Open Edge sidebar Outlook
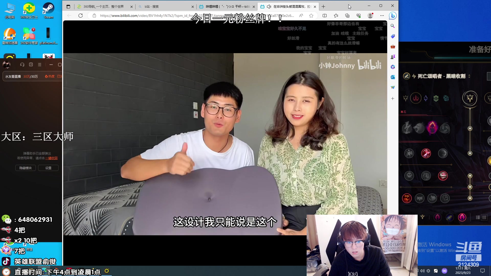491x276 pixels. (x=393, y=77)
